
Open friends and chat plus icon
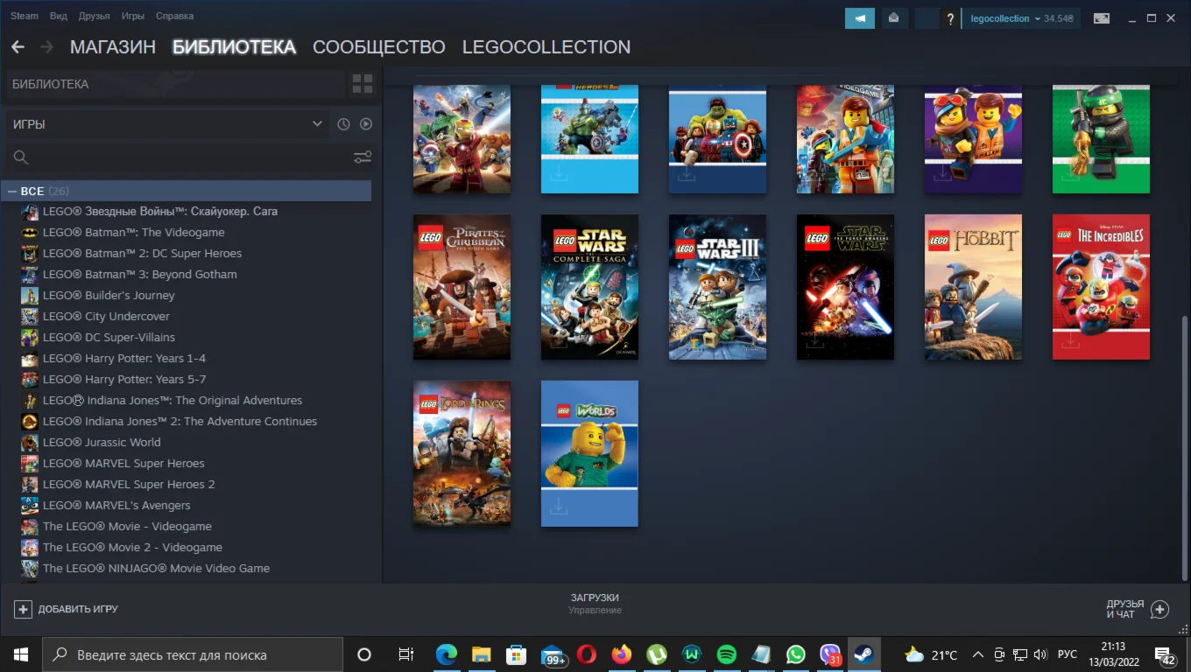(1159, 609)
